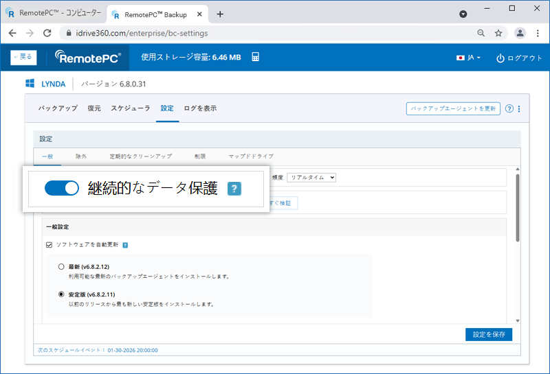550x374 pixels.
Task: Click scrollbar down arrow in settings panel
Action: pyautogui.click(x=518, y=320)
